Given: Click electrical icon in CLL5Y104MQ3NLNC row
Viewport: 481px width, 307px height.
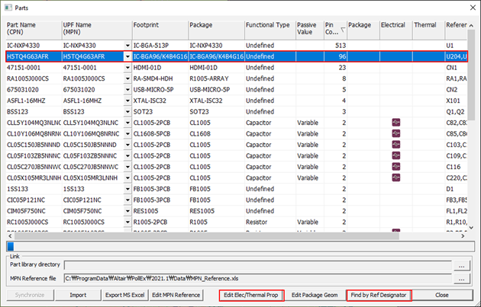Looking at the screenshot, I should pos(395,122).
